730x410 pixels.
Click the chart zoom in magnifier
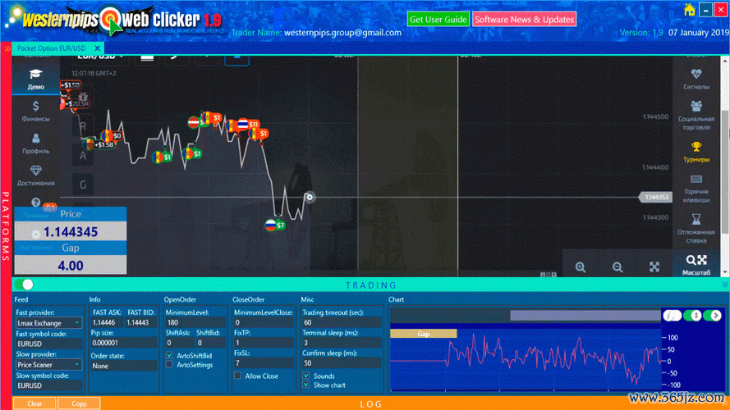[580, 266]
